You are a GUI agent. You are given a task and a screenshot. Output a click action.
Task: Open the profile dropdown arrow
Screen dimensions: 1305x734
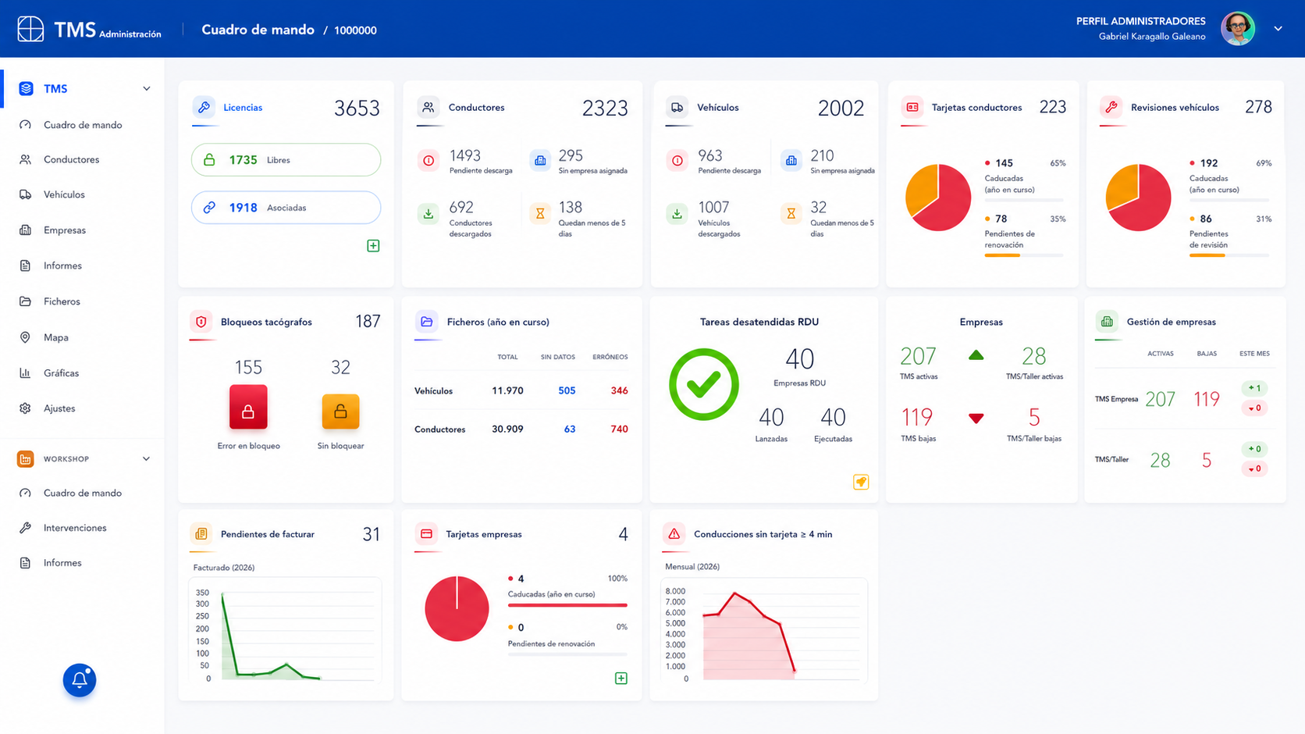1278,29
